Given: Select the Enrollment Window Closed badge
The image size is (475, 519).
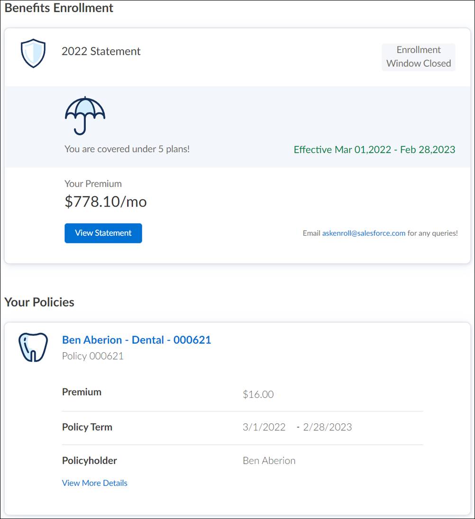Looking at the screenshot, I should click(x=418, y=56).
